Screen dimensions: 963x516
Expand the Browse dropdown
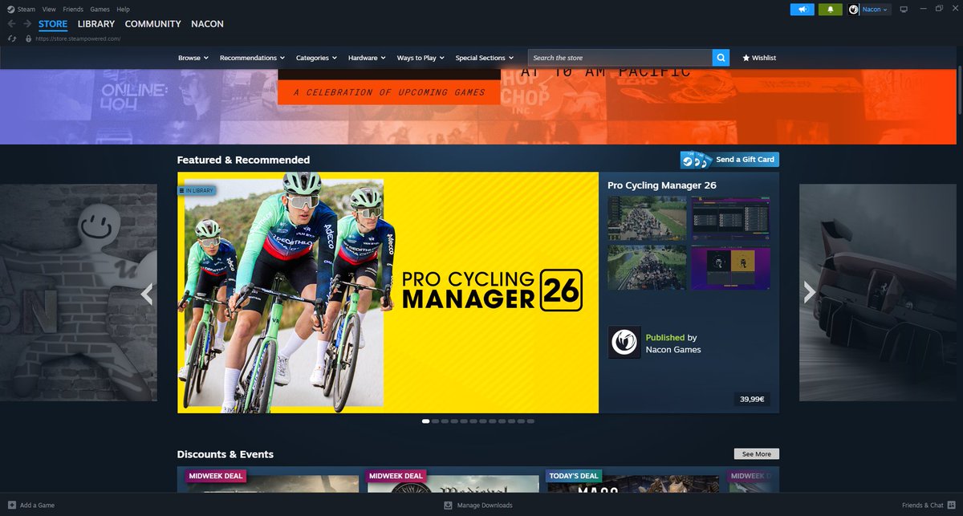[x=193, y=58]
